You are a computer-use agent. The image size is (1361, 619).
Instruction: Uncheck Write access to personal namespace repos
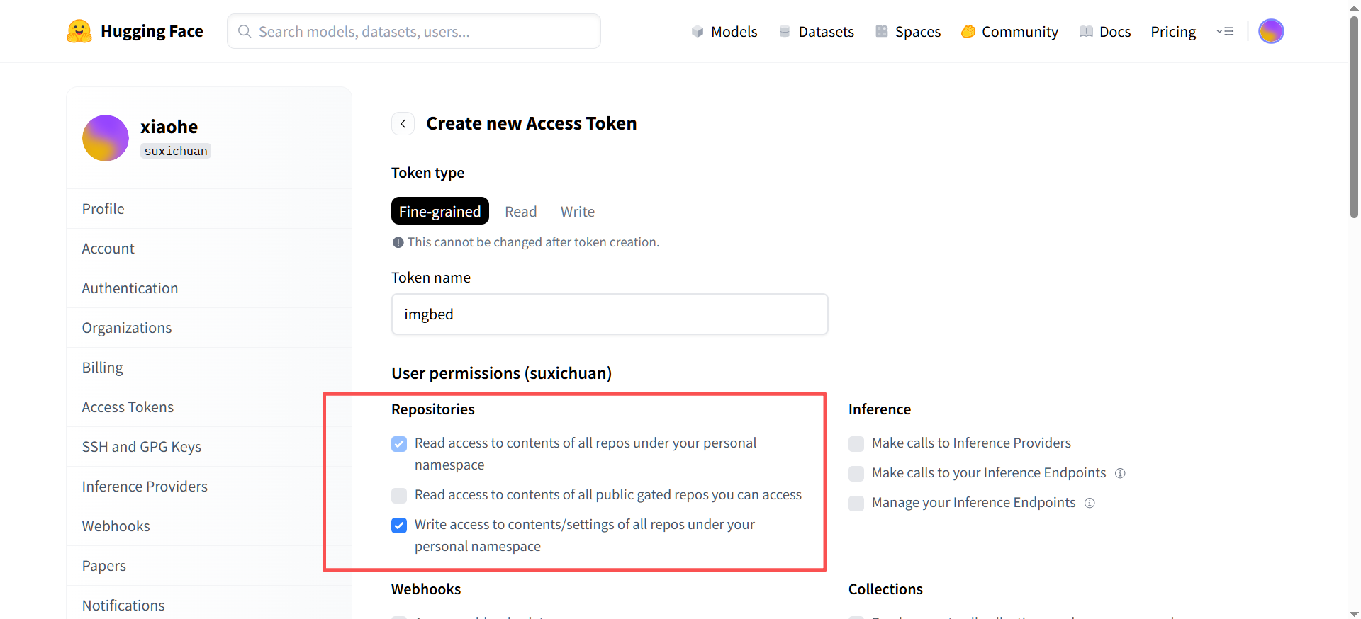(399, 526)
